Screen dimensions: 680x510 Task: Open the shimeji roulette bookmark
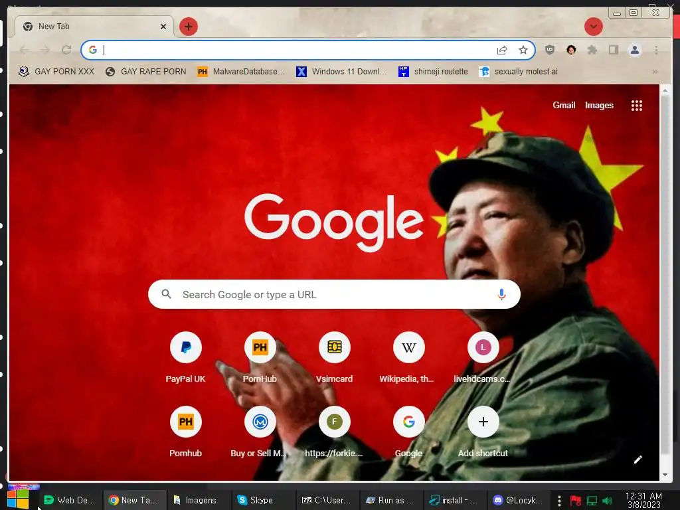pyautogui.click(x=433, y=72)
